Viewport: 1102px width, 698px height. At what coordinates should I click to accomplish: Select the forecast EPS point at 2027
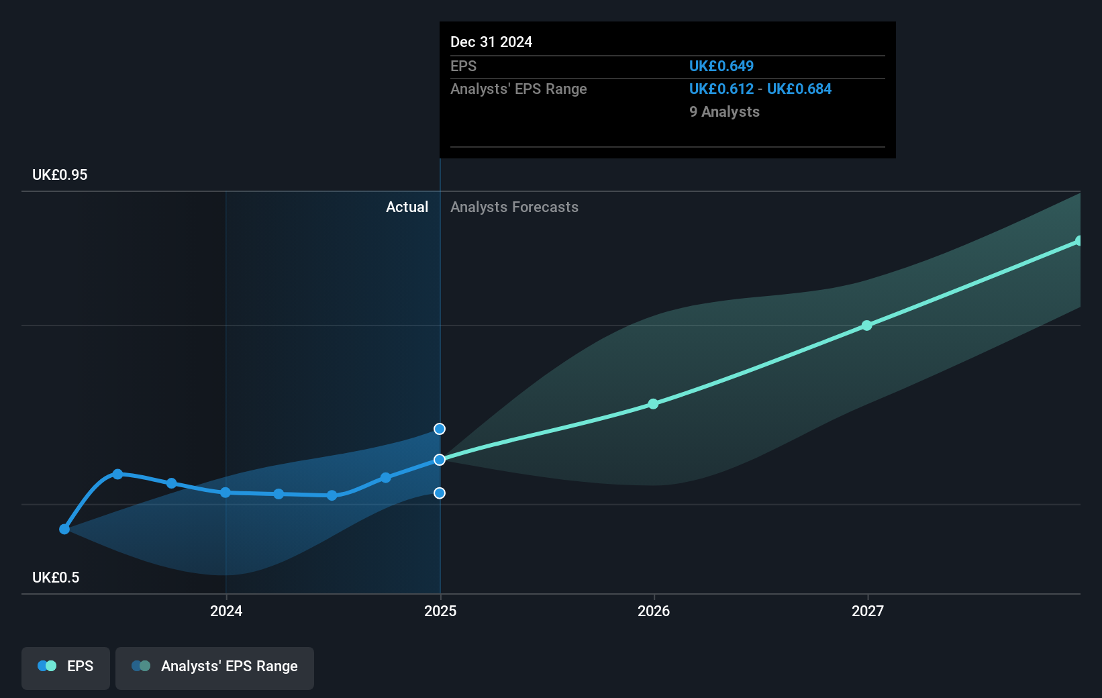pyautogui.click(x=866, y=326)
